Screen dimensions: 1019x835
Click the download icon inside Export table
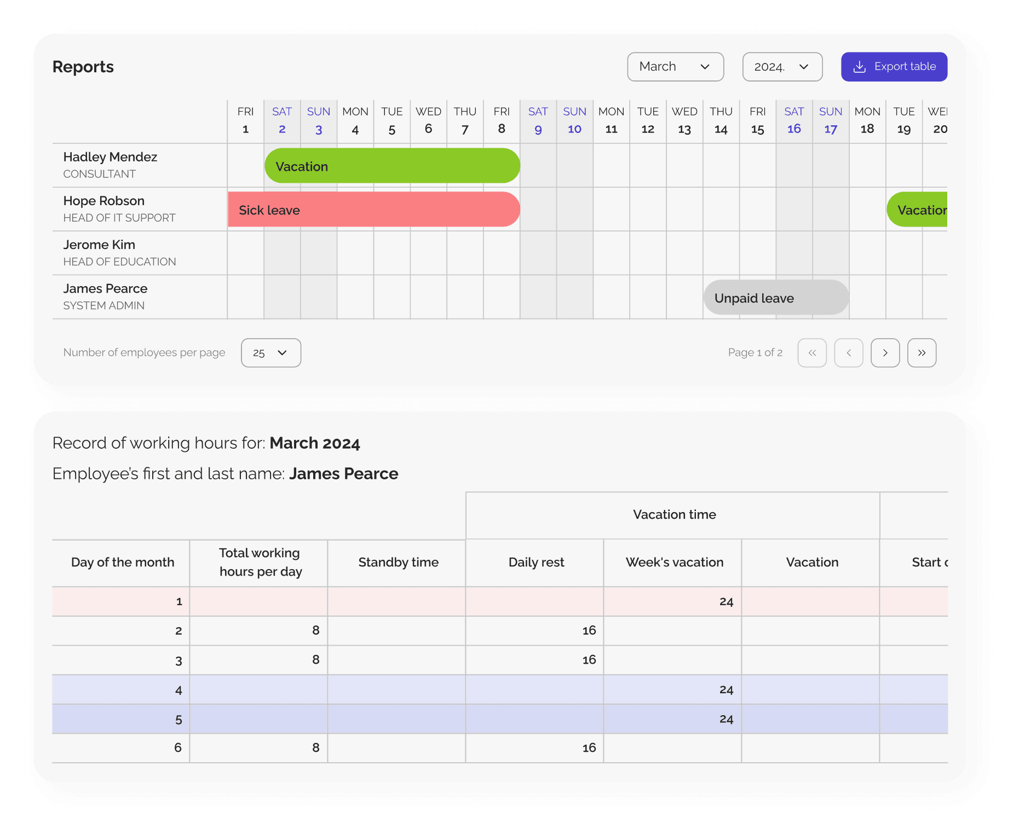tap(860, 66)
